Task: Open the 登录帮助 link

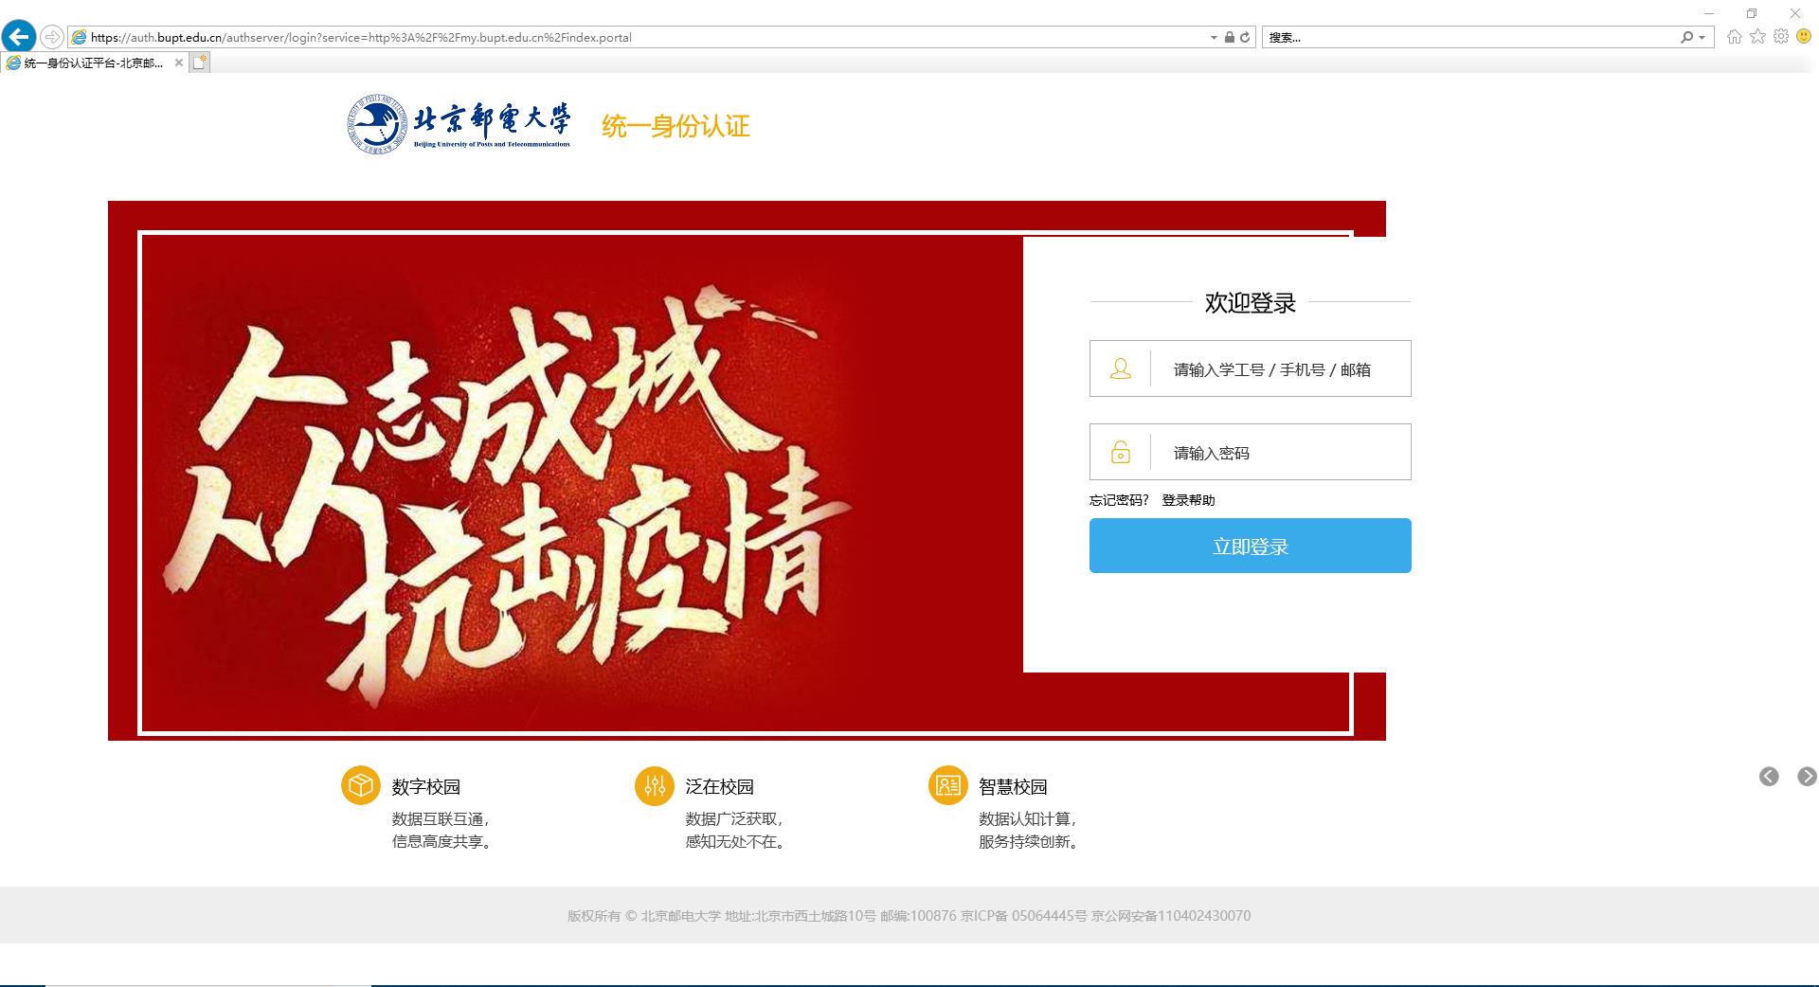Action: [1188, 500]
